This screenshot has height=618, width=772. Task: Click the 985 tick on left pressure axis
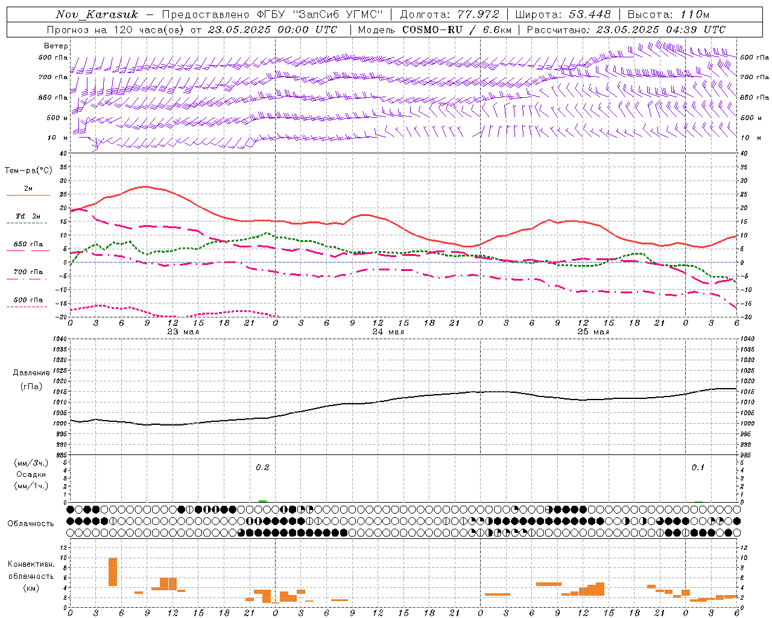(61, 455)
